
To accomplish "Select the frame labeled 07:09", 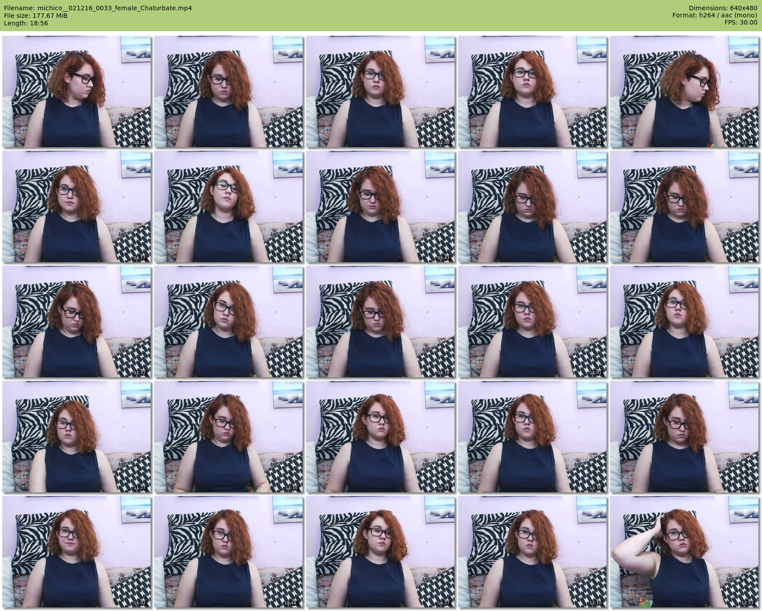I will [684, 206].
